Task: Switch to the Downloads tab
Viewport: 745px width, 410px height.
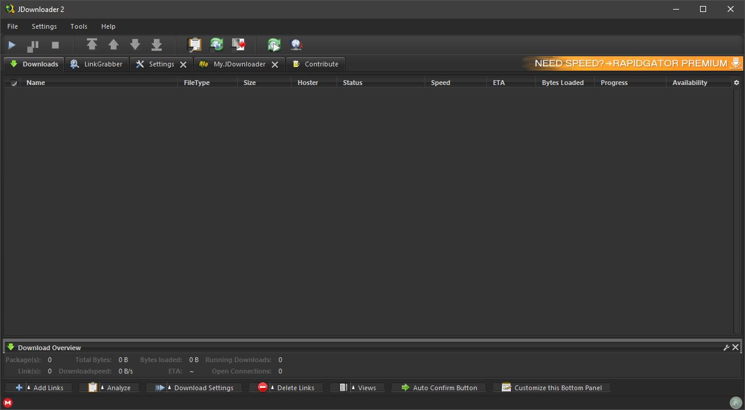Action: 34,64
